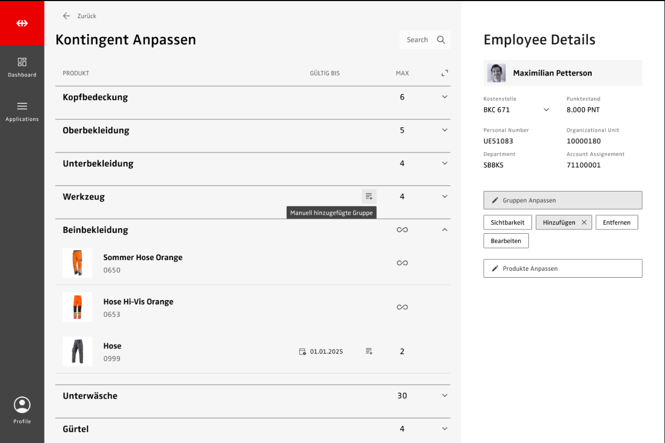Viewport: 665px width, 443px height.
Task: Open the Applications menu in the sidebar
Action: click(x=22, y=111)
